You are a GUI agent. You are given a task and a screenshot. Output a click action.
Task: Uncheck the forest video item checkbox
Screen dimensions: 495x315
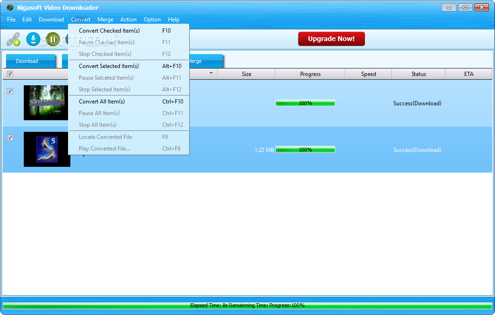(10, 91)
